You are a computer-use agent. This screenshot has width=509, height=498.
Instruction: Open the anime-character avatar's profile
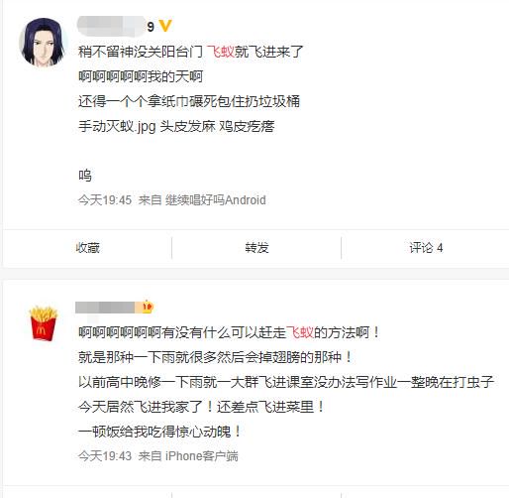[x=44, y=43]
